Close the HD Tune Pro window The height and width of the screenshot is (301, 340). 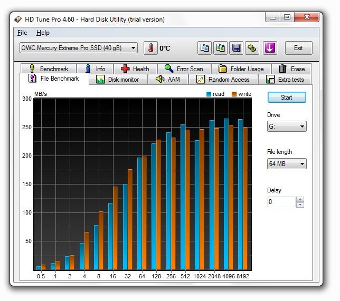click(x=307, y=17)
